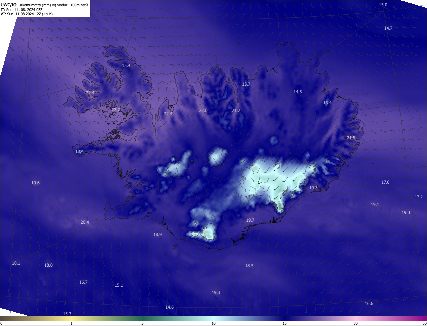Select the map value 19.7

(x=250, y=220)
